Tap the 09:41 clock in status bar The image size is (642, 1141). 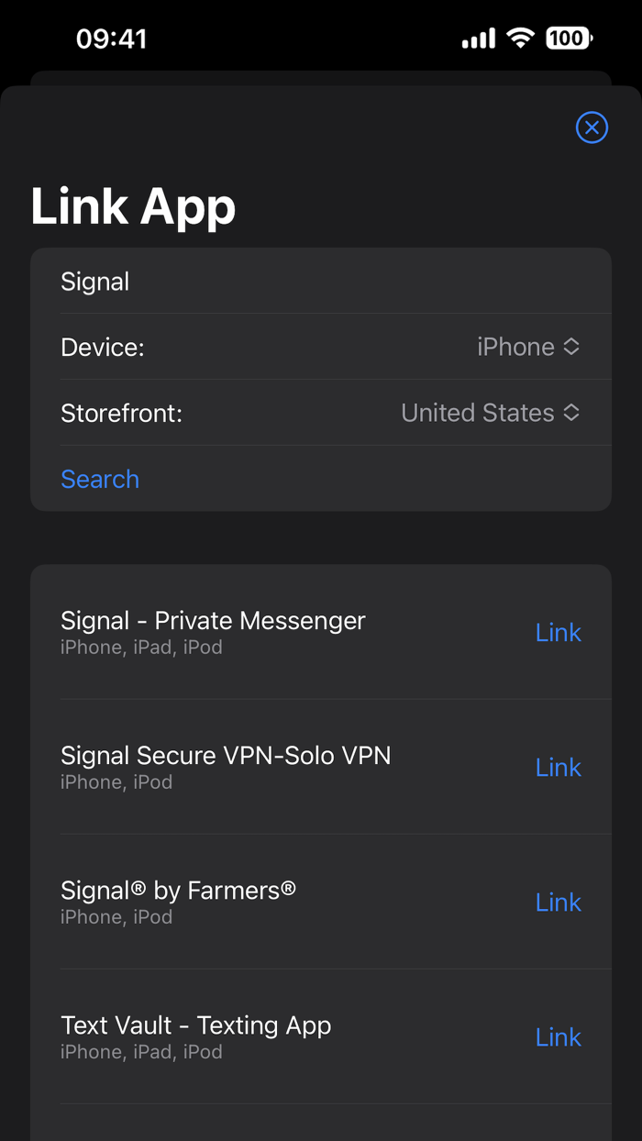pos(111,39)
